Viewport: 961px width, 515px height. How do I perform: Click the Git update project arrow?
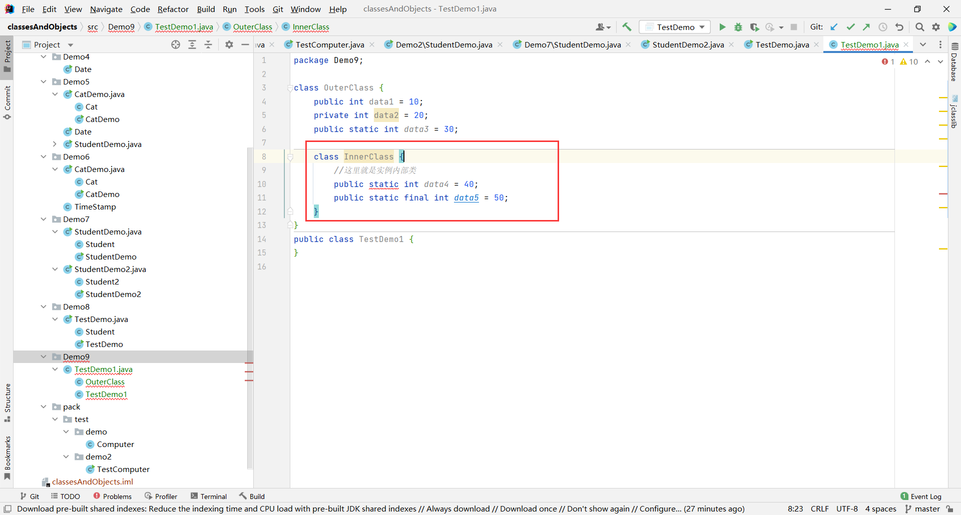coord(834,27)
